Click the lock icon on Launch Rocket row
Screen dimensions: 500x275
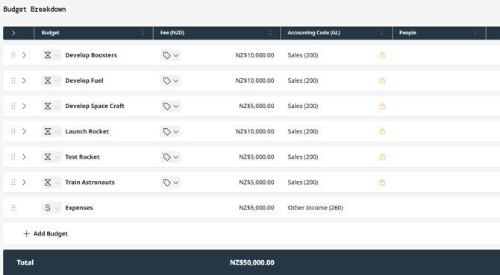point(382,131)
